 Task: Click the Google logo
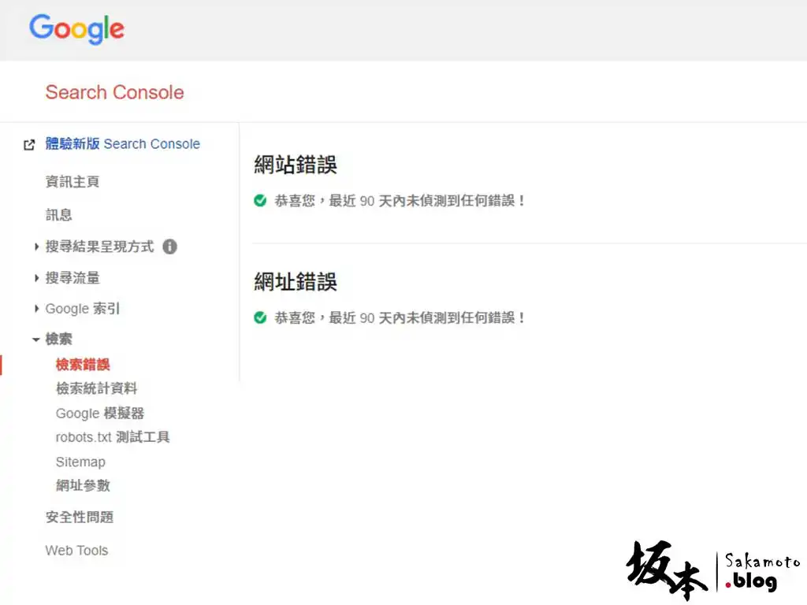click(x=76, y=29)
